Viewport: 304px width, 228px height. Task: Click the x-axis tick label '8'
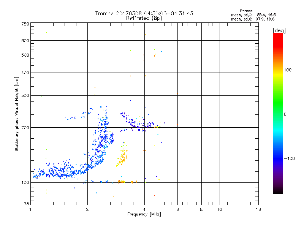201,209
